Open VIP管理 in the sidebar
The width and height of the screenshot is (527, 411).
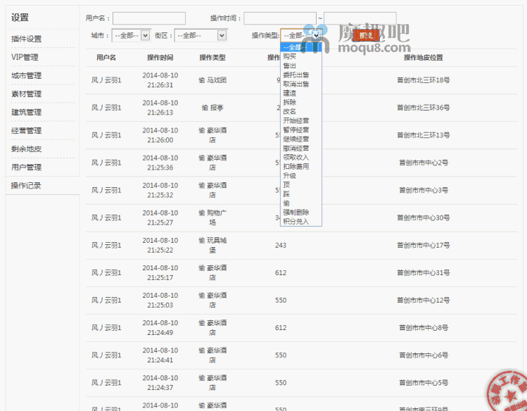pyautogui.click(x=25, y=57)
